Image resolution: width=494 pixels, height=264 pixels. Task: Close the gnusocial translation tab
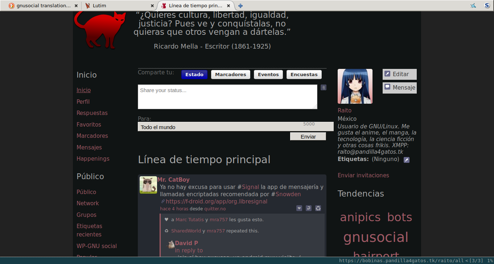[76, 6]
